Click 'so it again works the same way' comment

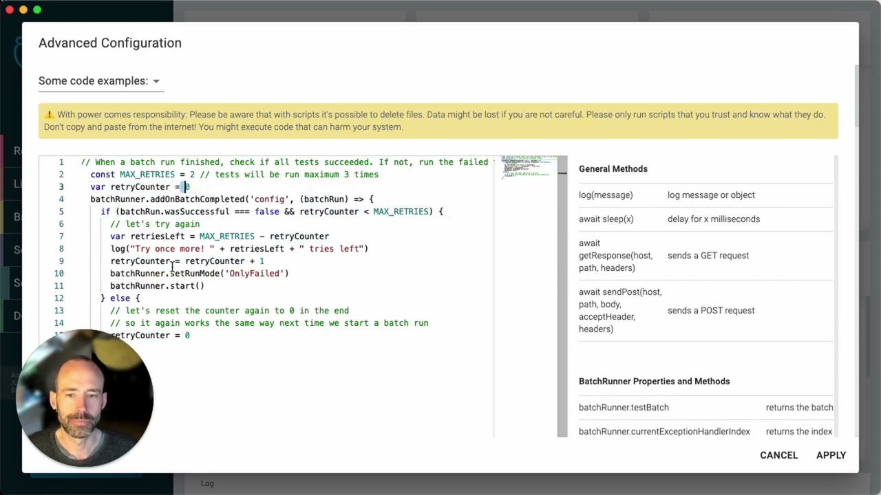pos(269,323)
